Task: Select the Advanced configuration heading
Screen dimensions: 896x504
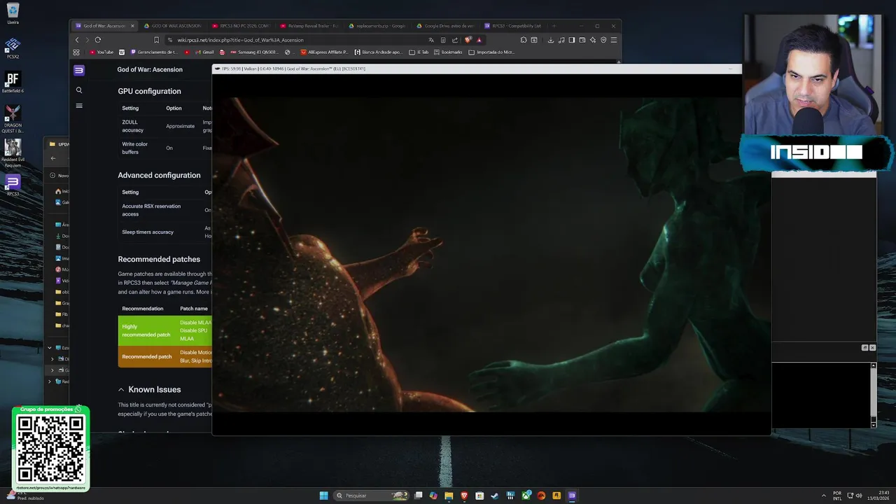Action: click(159, 175)
